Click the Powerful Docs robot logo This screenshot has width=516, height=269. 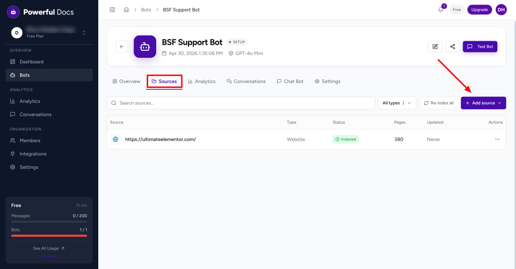(13, 12)
